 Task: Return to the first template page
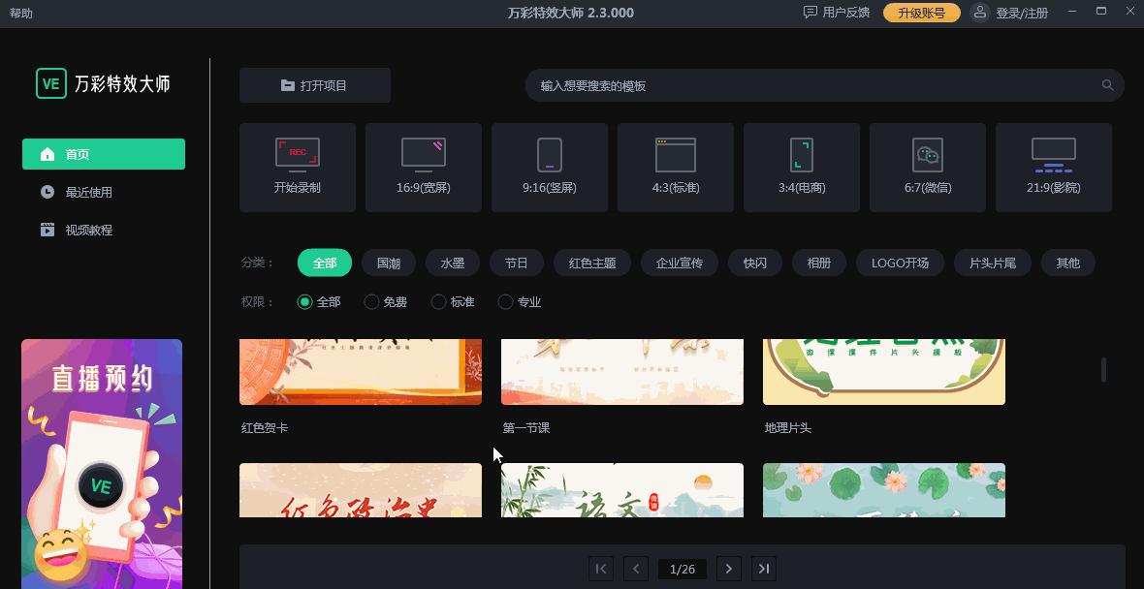point(600,569)
